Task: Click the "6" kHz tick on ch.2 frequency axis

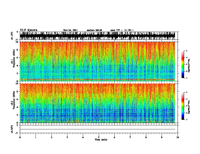Action: tap(18, 99)
